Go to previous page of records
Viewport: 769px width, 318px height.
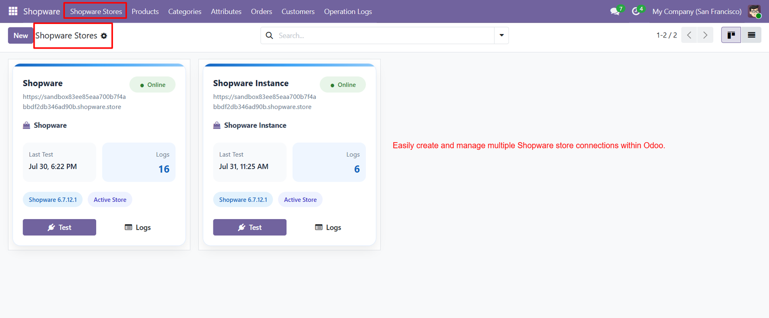(x=689, y=35)
